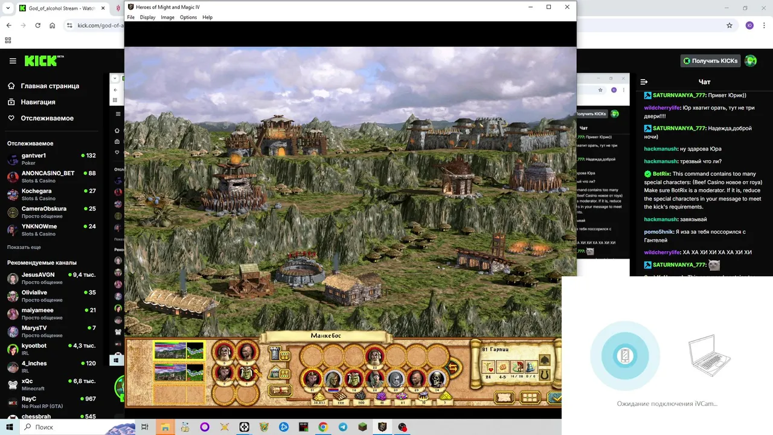Select the bearded elder in the upper army row

click(x=375, y=356)
